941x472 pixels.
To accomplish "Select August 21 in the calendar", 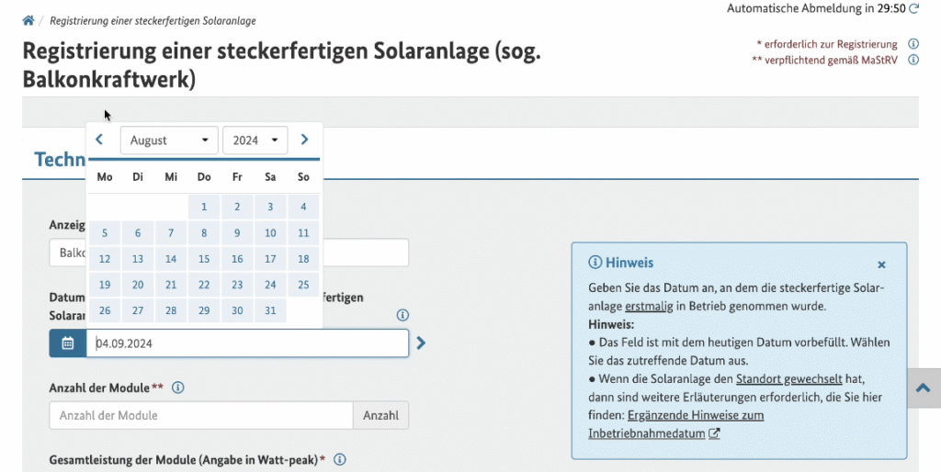I will tap(171, 285).
